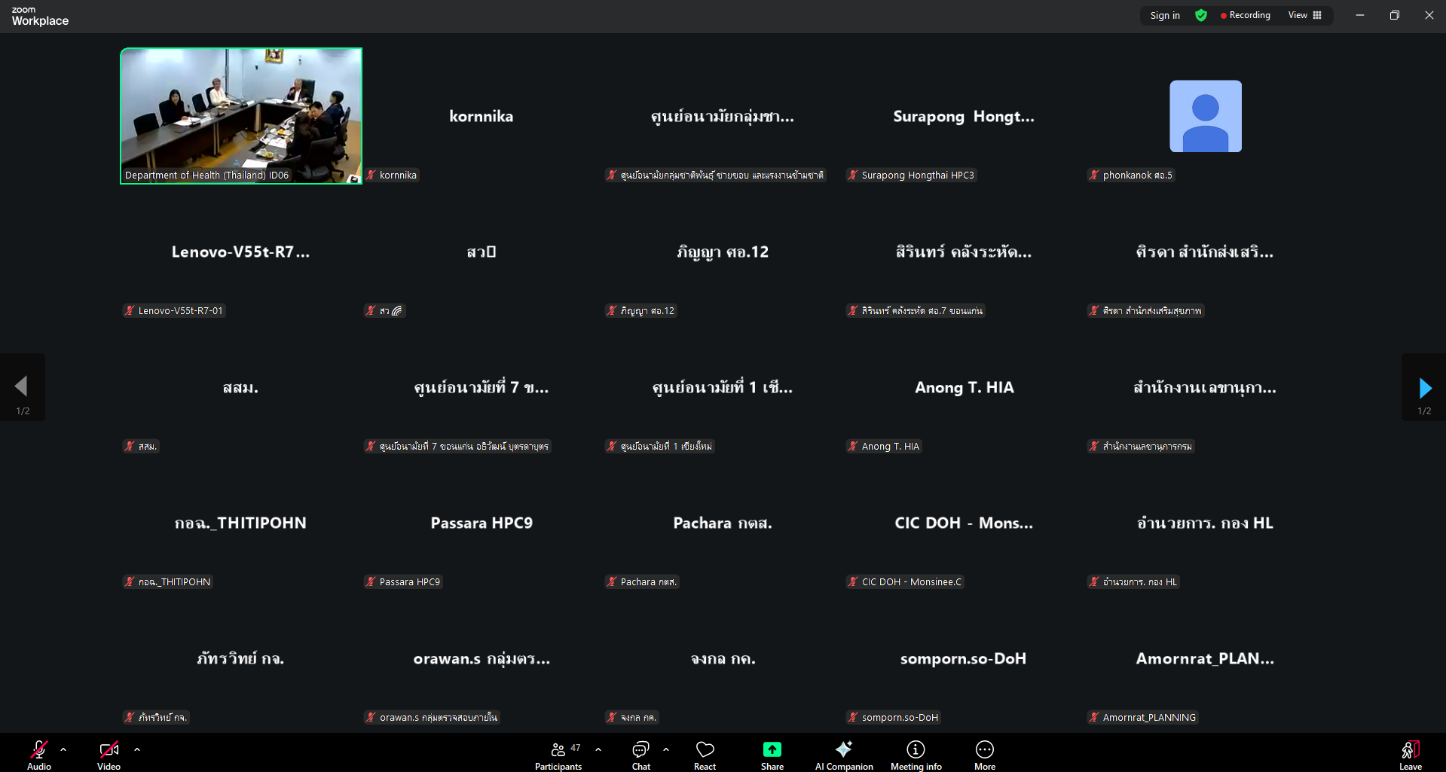1446x772 pixels.
Task: Open AI Companion
Action: tap(843, 755)
